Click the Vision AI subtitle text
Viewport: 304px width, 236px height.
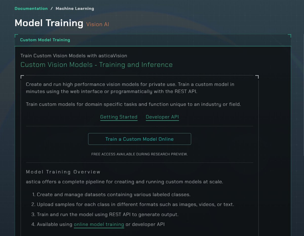(98, 24)
